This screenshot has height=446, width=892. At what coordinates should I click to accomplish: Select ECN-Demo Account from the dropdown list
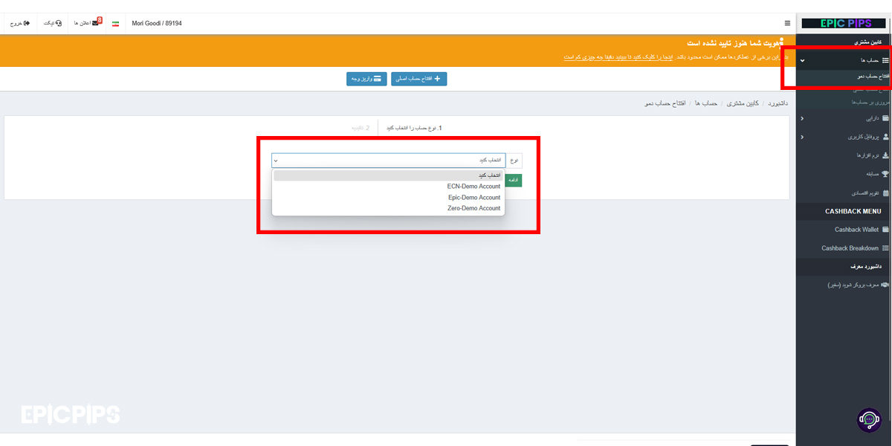[474, 187]
